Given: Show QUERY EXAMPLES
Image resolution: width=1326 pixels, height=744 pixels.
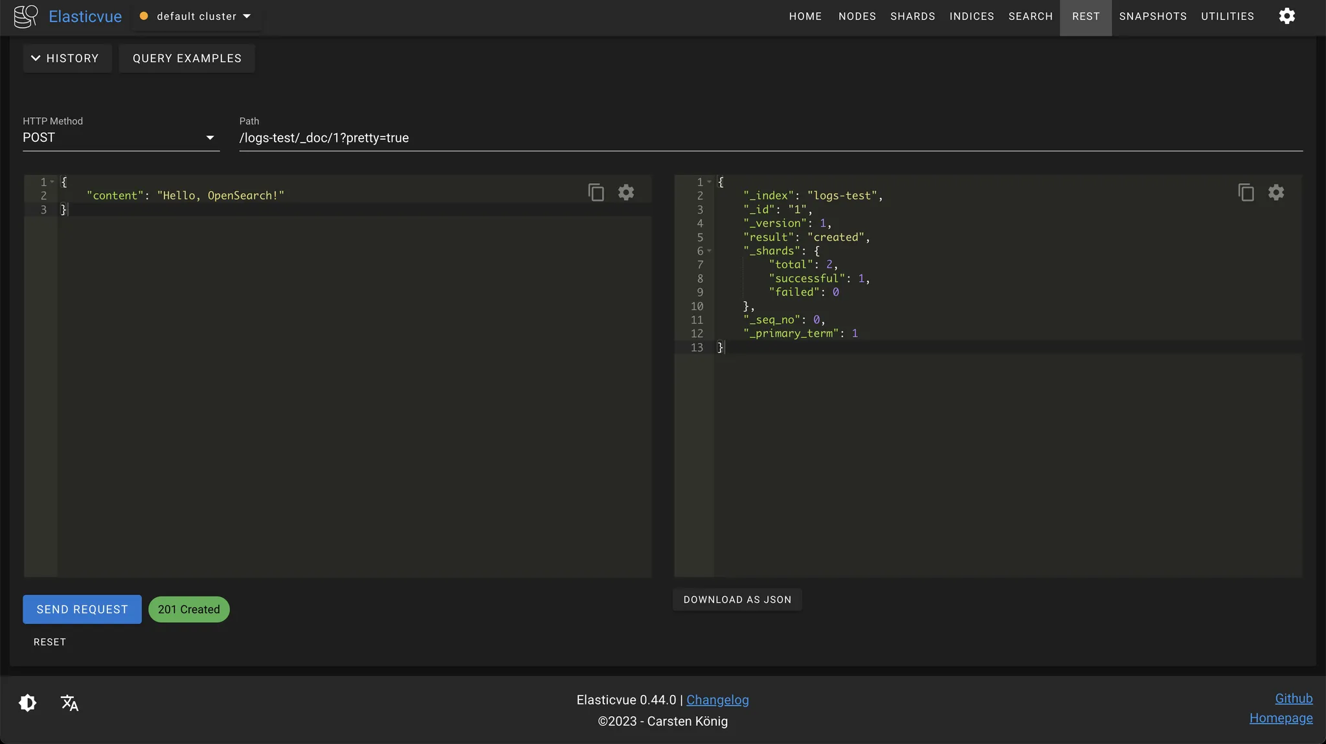Looking at the screenshot, I should [186, 58].
